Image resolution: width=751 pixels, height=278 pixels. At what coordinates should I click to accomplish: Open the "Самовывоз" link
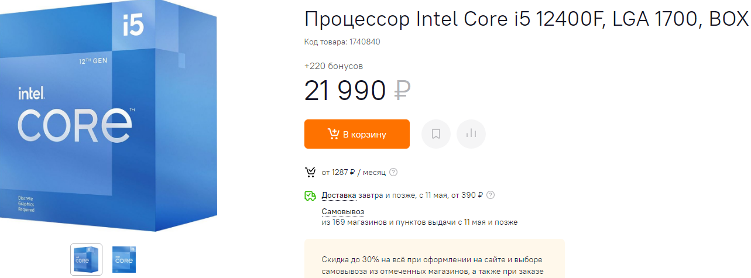(x=343, y=211)
